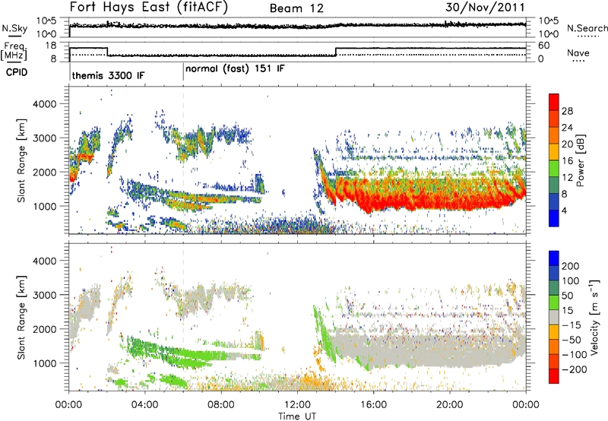Click power scale value '4'

[564, 210]
